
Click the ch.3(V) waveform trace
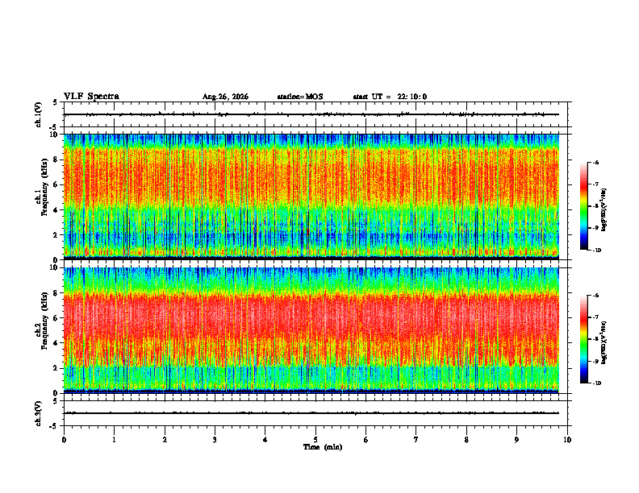click(311, 413)
